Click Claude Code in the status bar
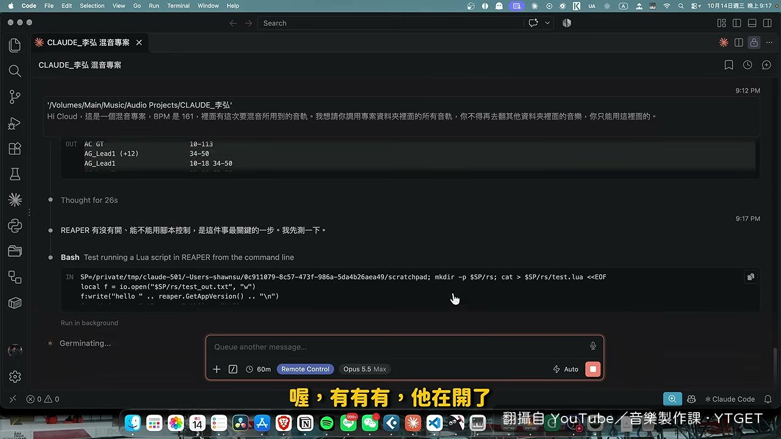The image size is (781, 439). point(730,399)
